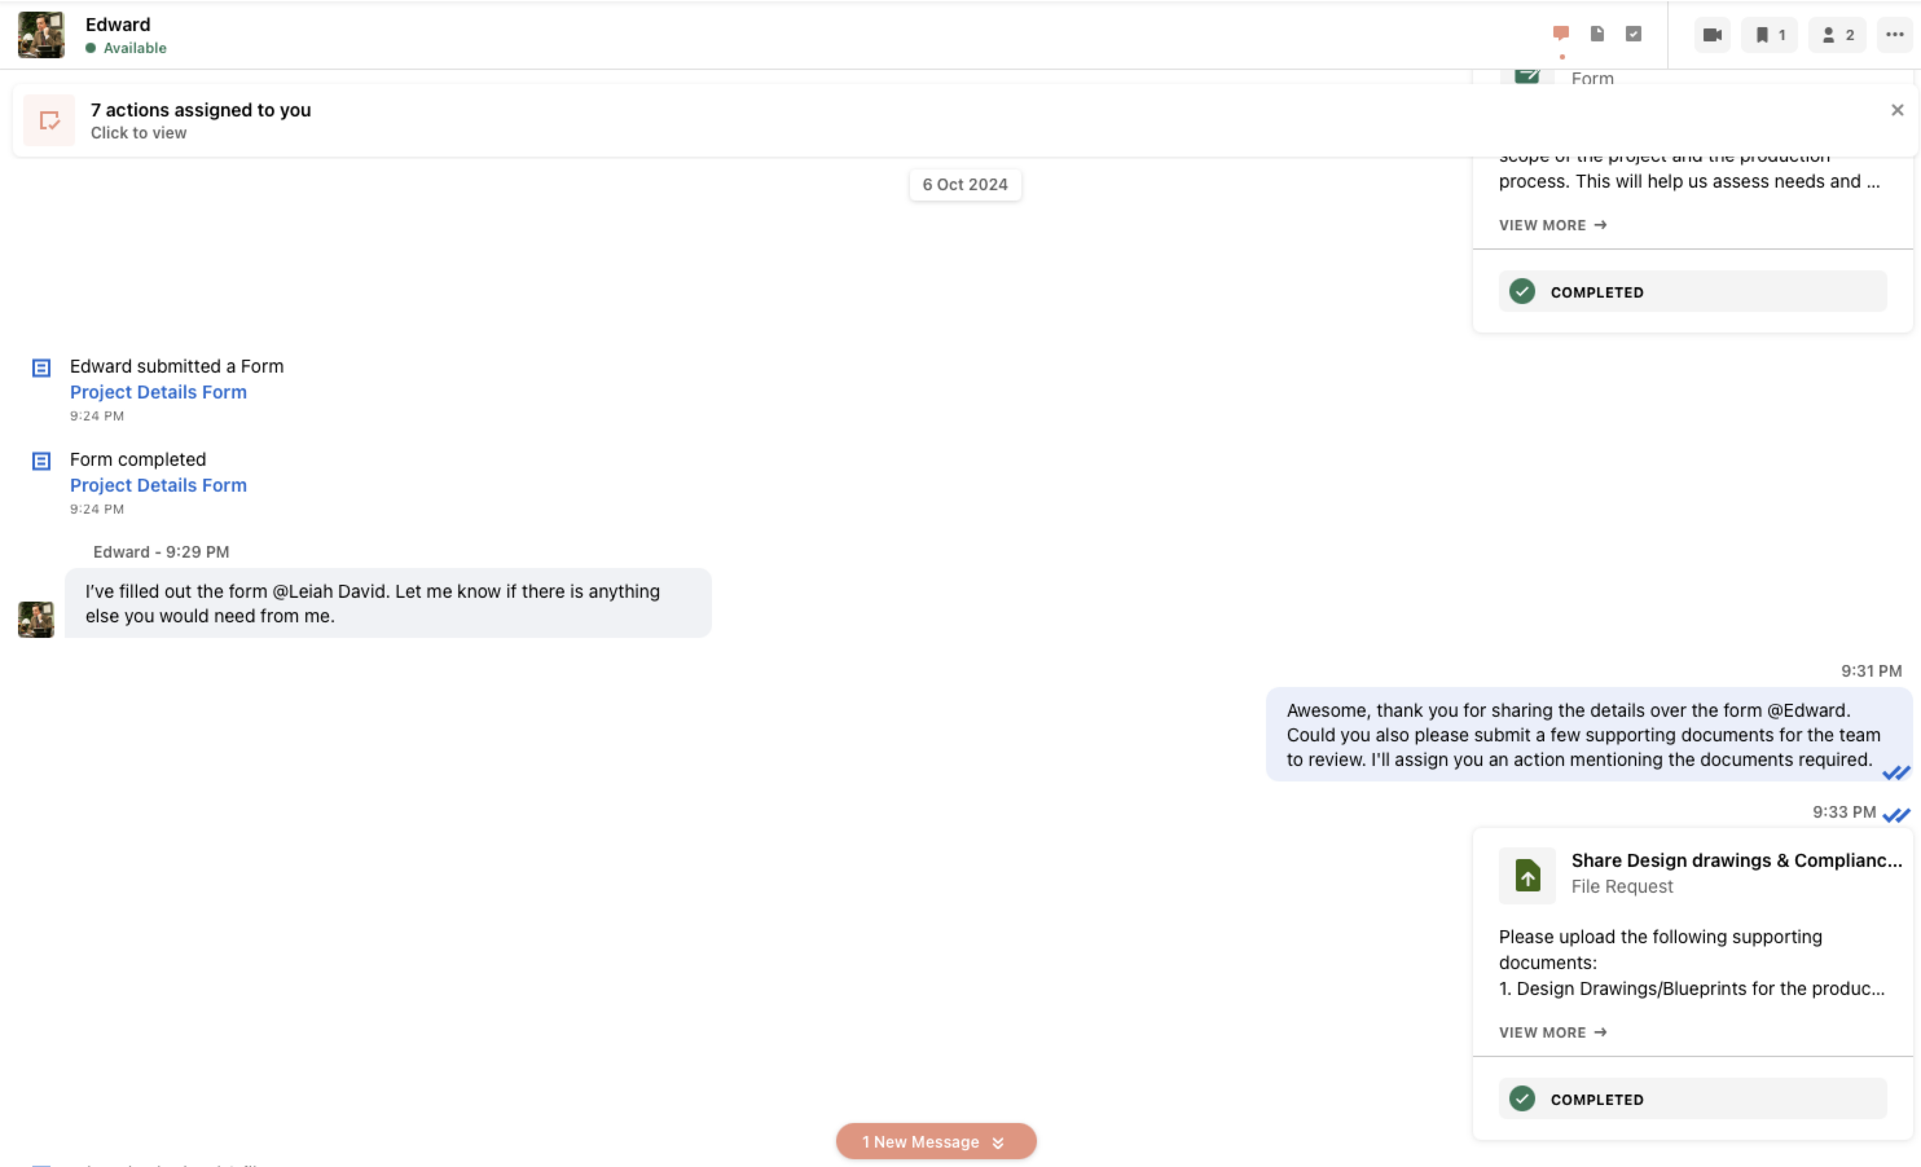1921x1167 pixels.
Task: Click COMPLETED status on File Request card
Action: [1693, 1099]
